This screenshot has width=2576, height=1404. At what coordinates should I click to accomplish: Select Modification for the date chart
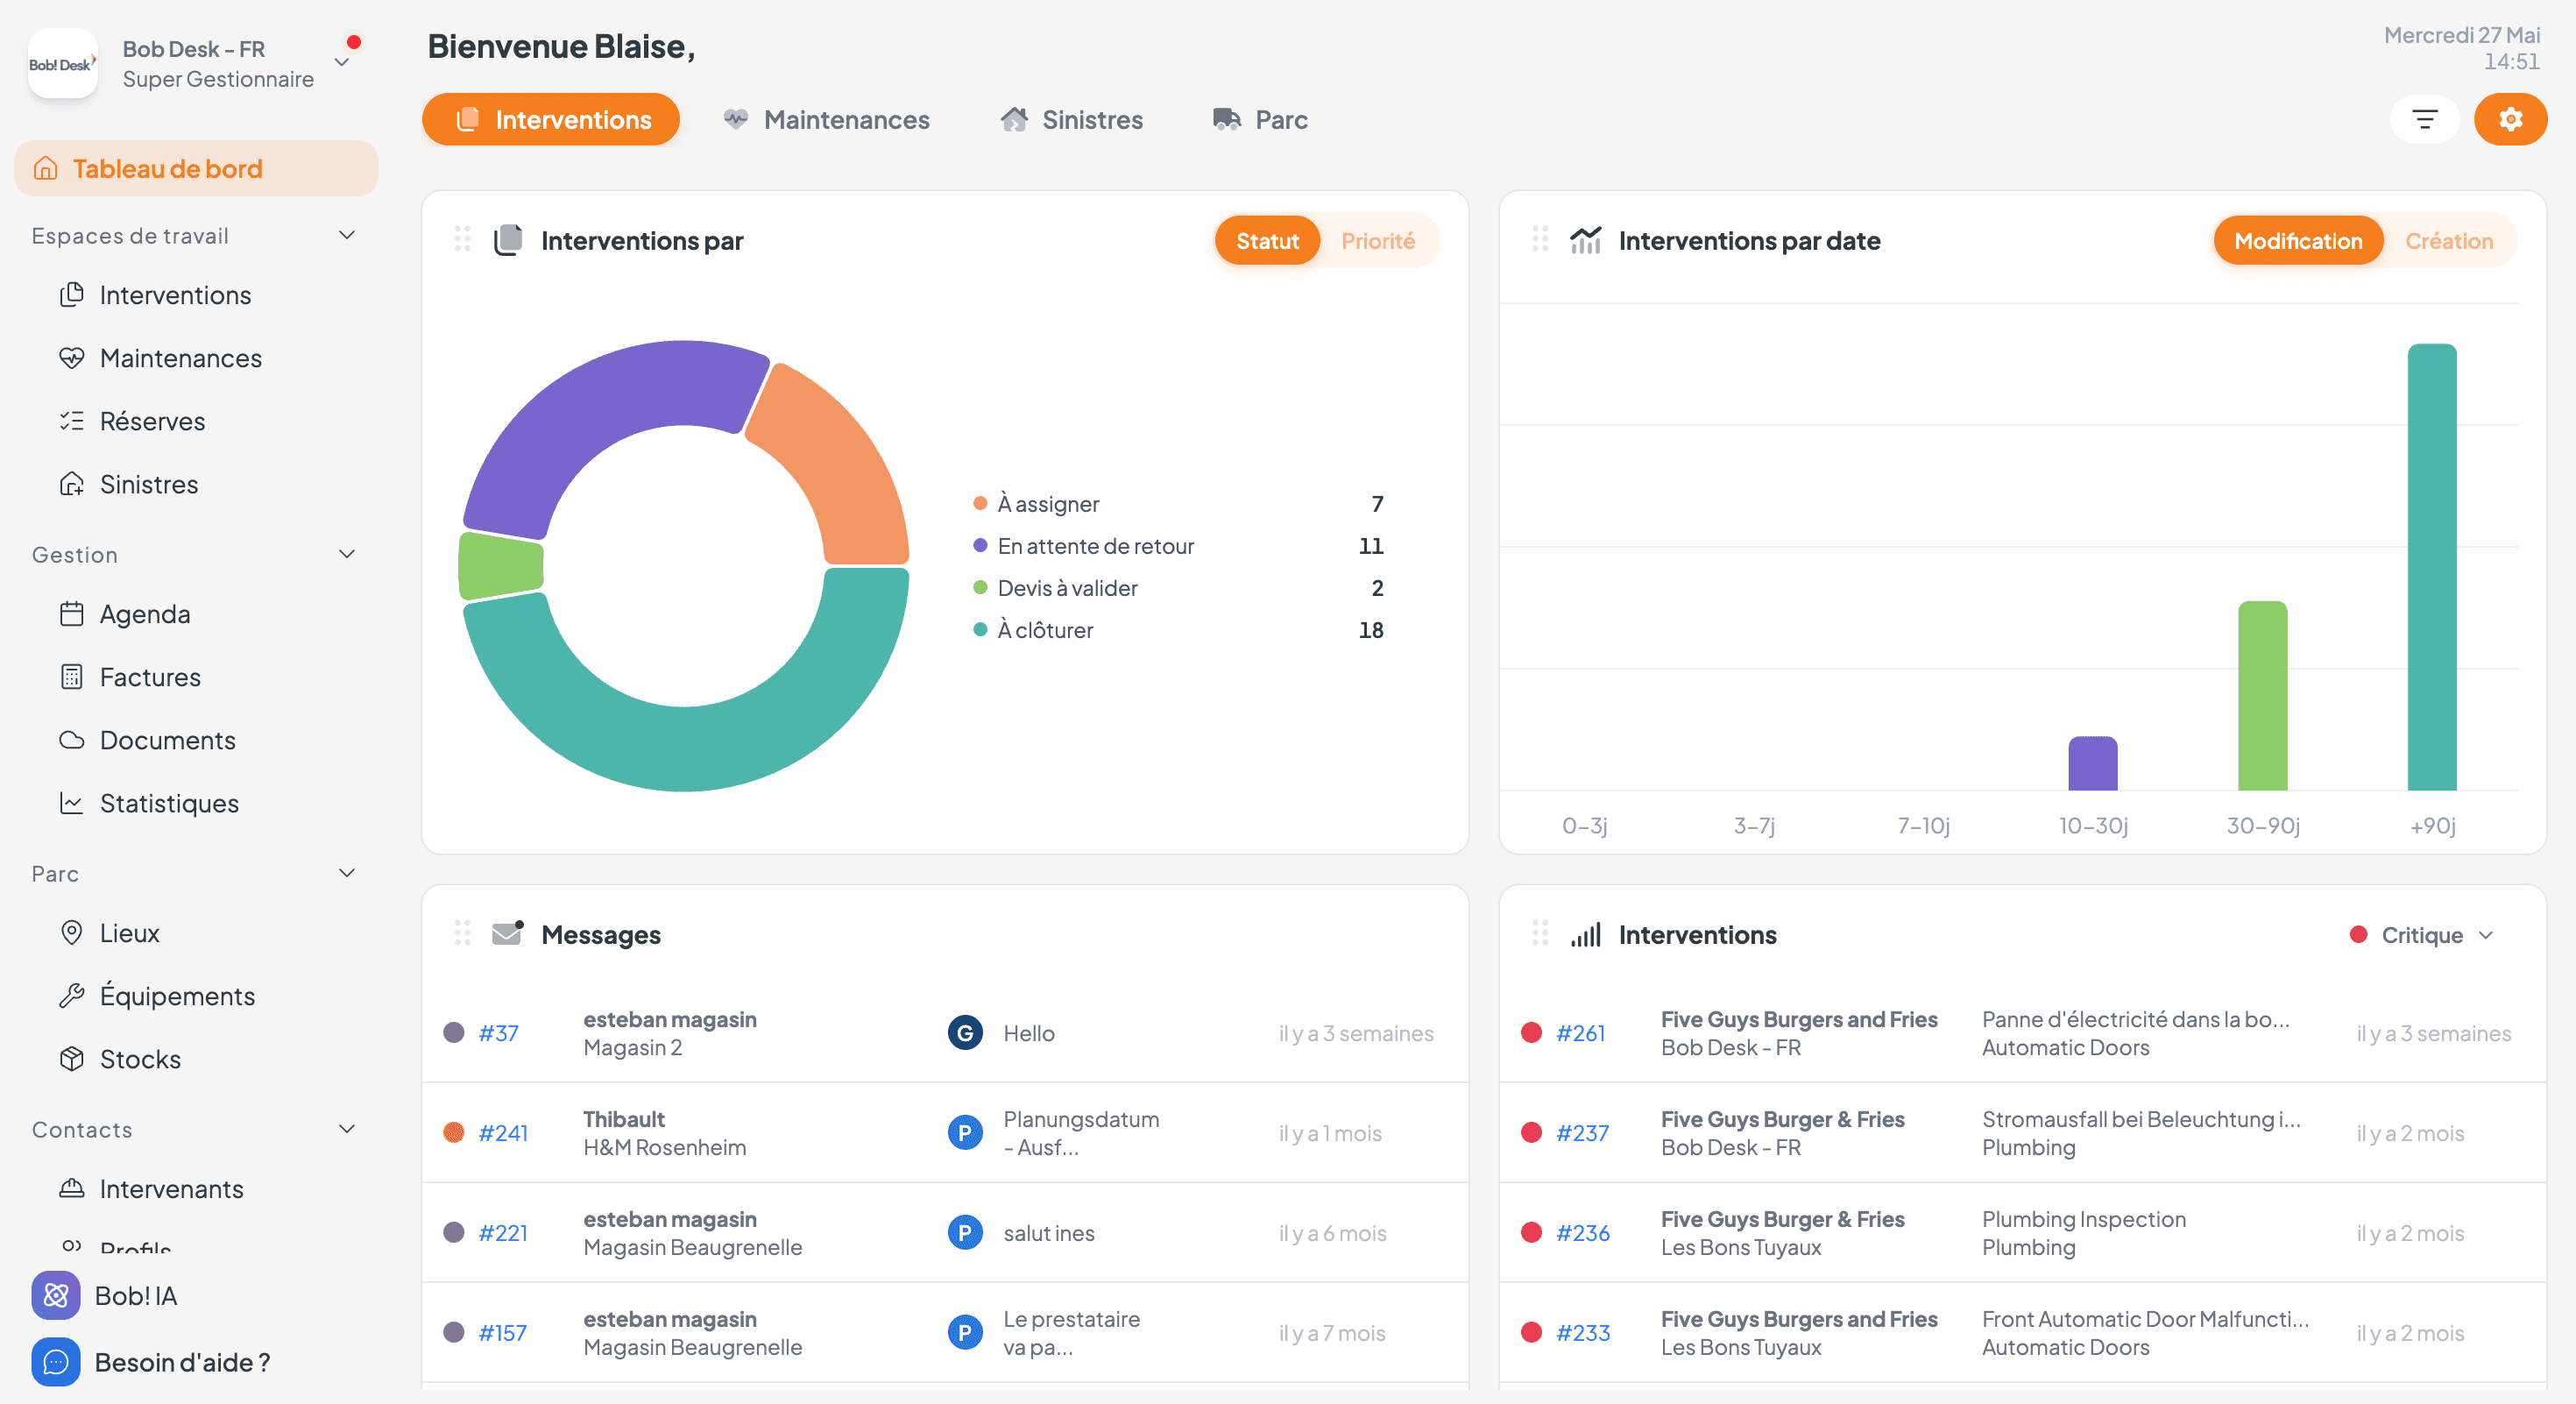point(2298,241)
